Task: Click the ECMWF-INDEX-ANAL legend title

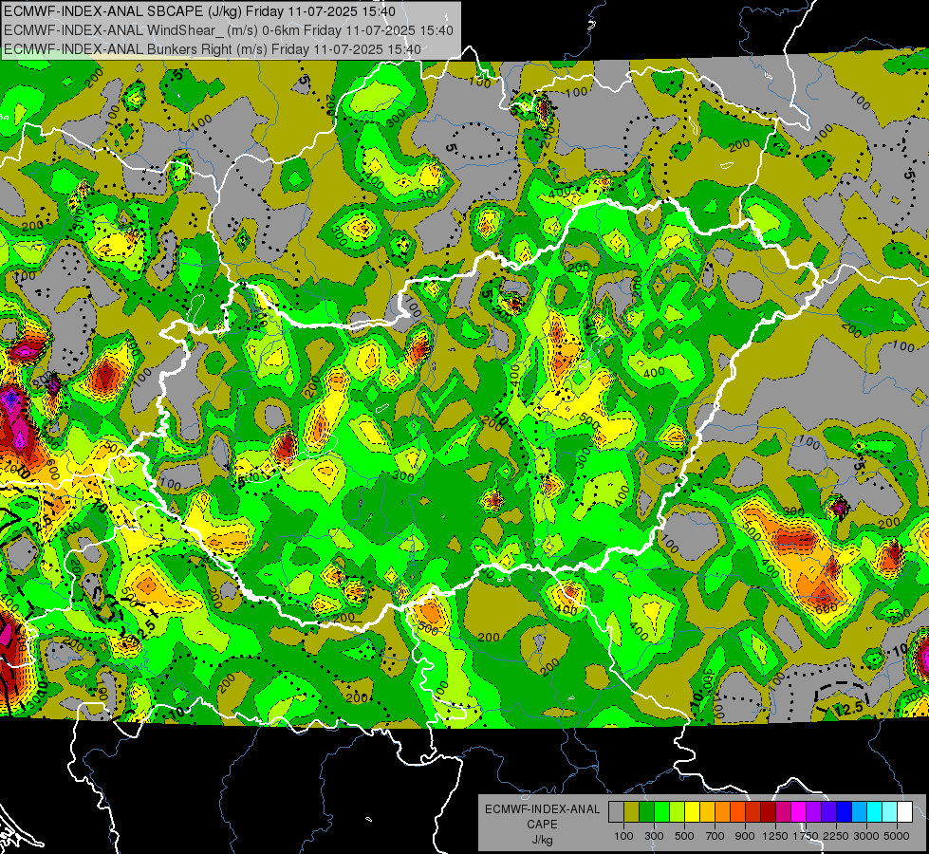Action: (542, 809)
